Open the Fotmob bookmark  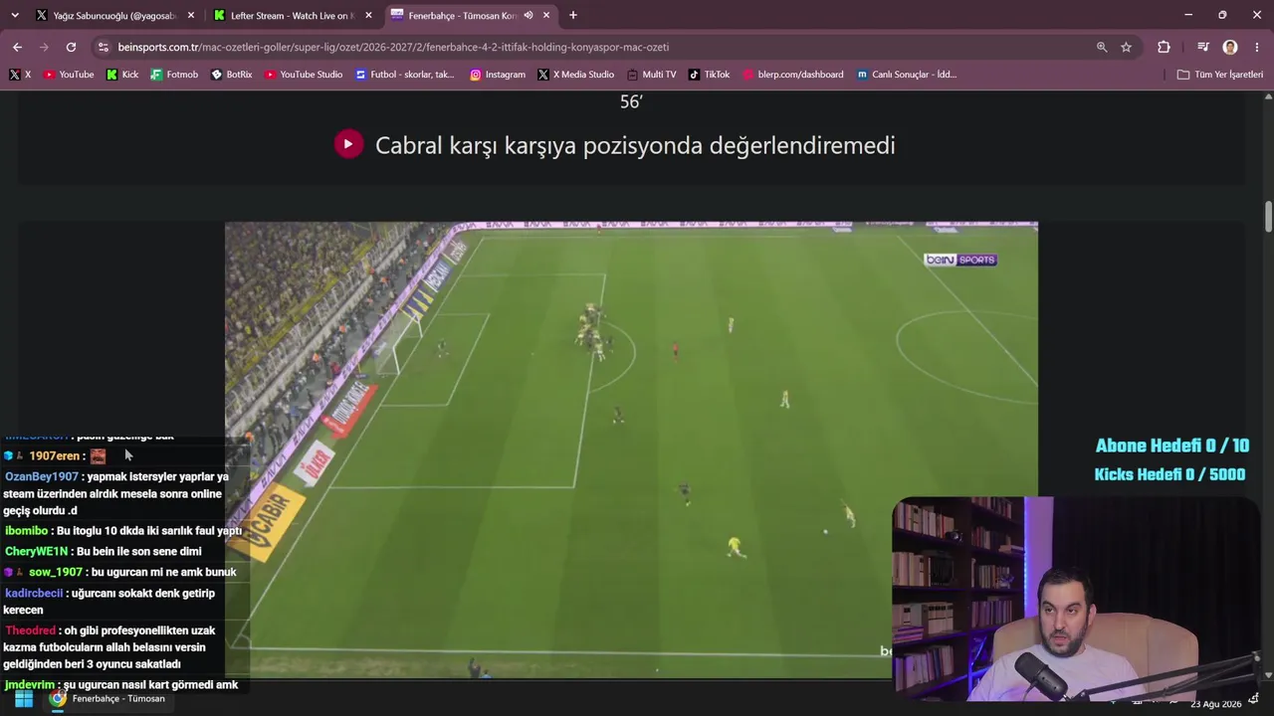pos(174,75)
